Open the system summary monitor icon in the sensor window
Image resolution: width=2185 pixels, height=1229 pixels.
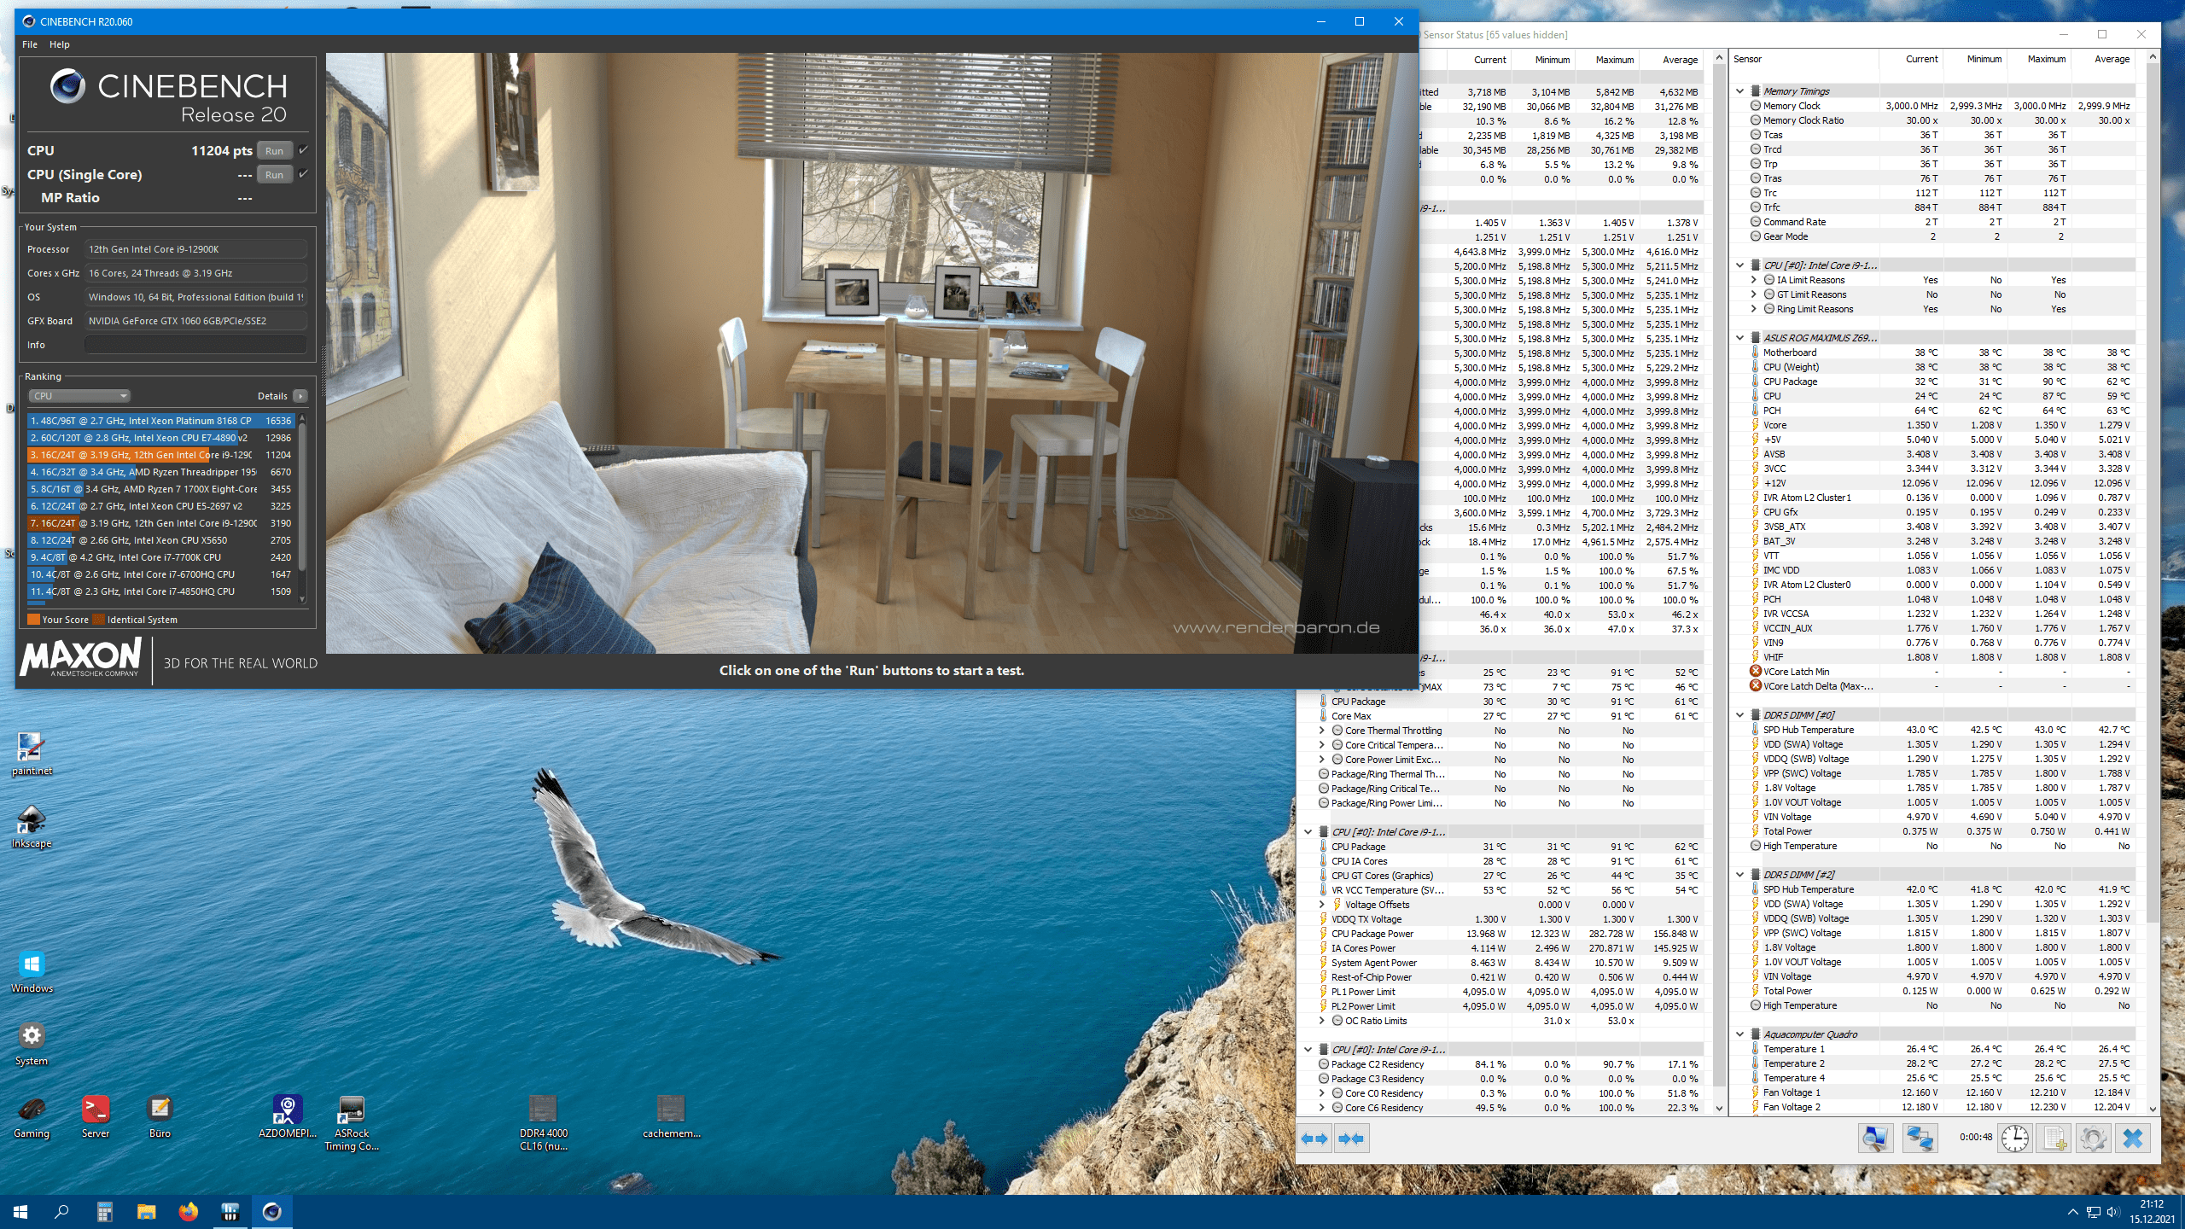(1875, 1139)
